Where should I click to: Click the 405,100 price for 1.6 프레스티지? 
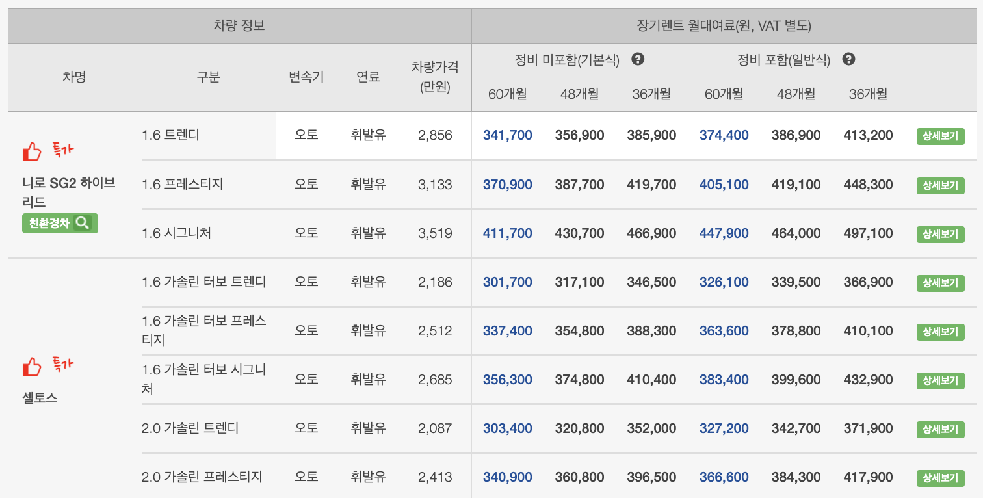[724, 185]
